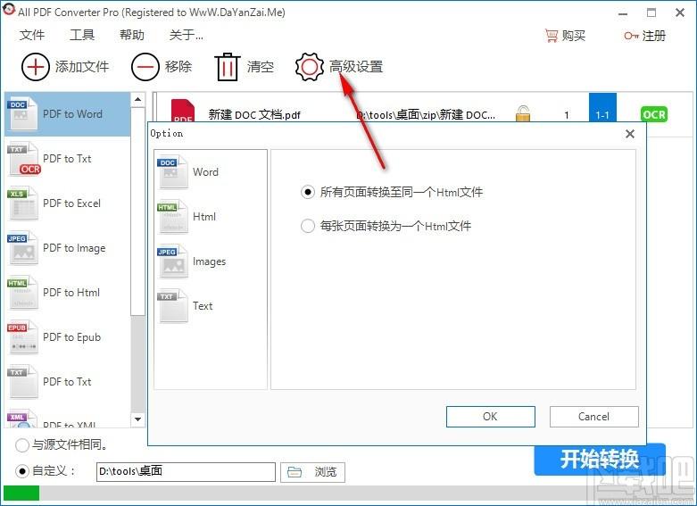
Task: Click Cancel in the Option dialog
Action: pyautogui.click(x=593, y=417)
